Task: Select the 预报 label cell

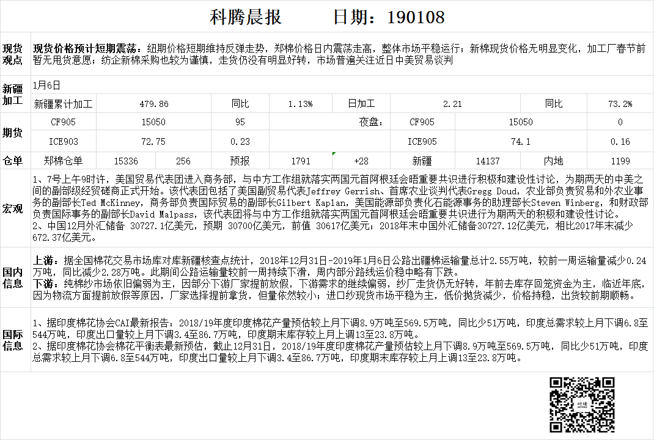Action: pos(240,161)
